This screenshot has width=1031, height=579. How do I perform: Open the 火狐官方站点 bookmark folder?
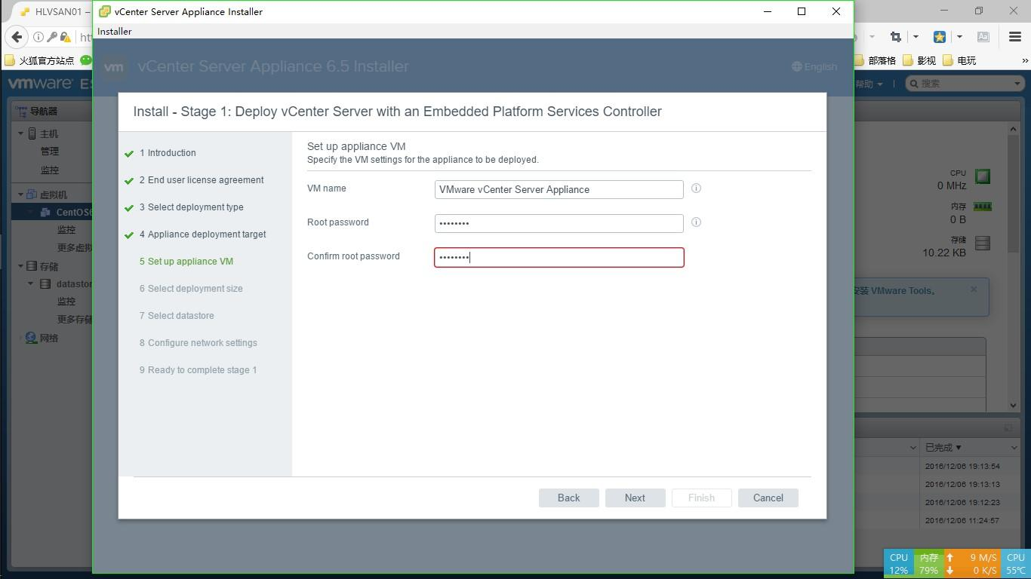coord(39,60)
